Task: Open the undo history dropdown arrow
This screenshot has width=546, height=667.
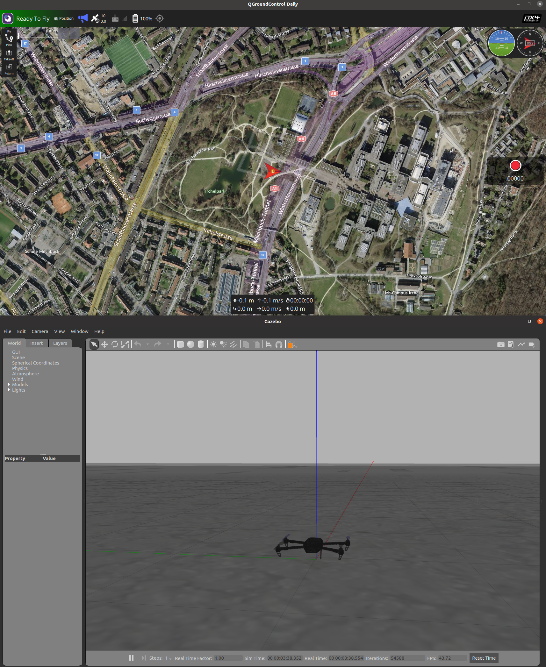Action: pos(147,344)
